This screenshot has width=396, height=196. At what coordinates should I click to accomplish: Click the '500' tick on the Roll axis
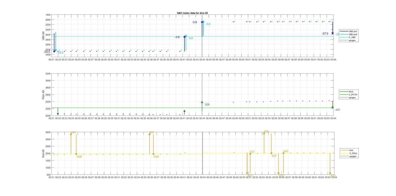tap(49, 175)
